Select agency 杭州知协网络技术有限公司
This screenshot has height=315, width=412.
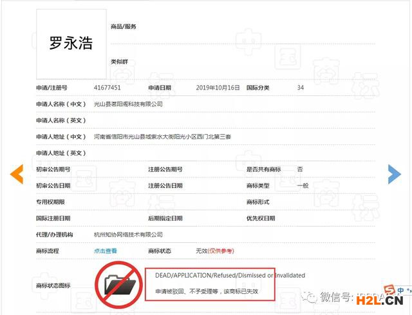(x=128, y=234)
